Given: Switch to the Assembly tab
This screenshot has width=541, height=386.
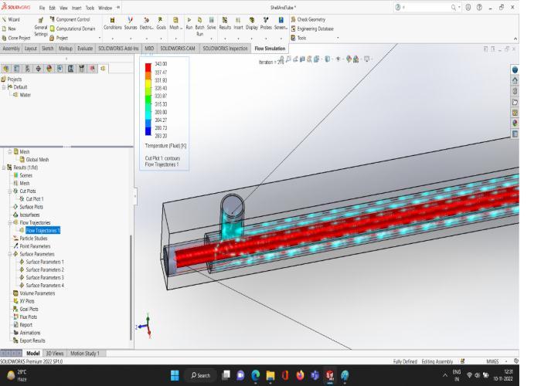Looking at the screenshot, I should tap(11, 49).
